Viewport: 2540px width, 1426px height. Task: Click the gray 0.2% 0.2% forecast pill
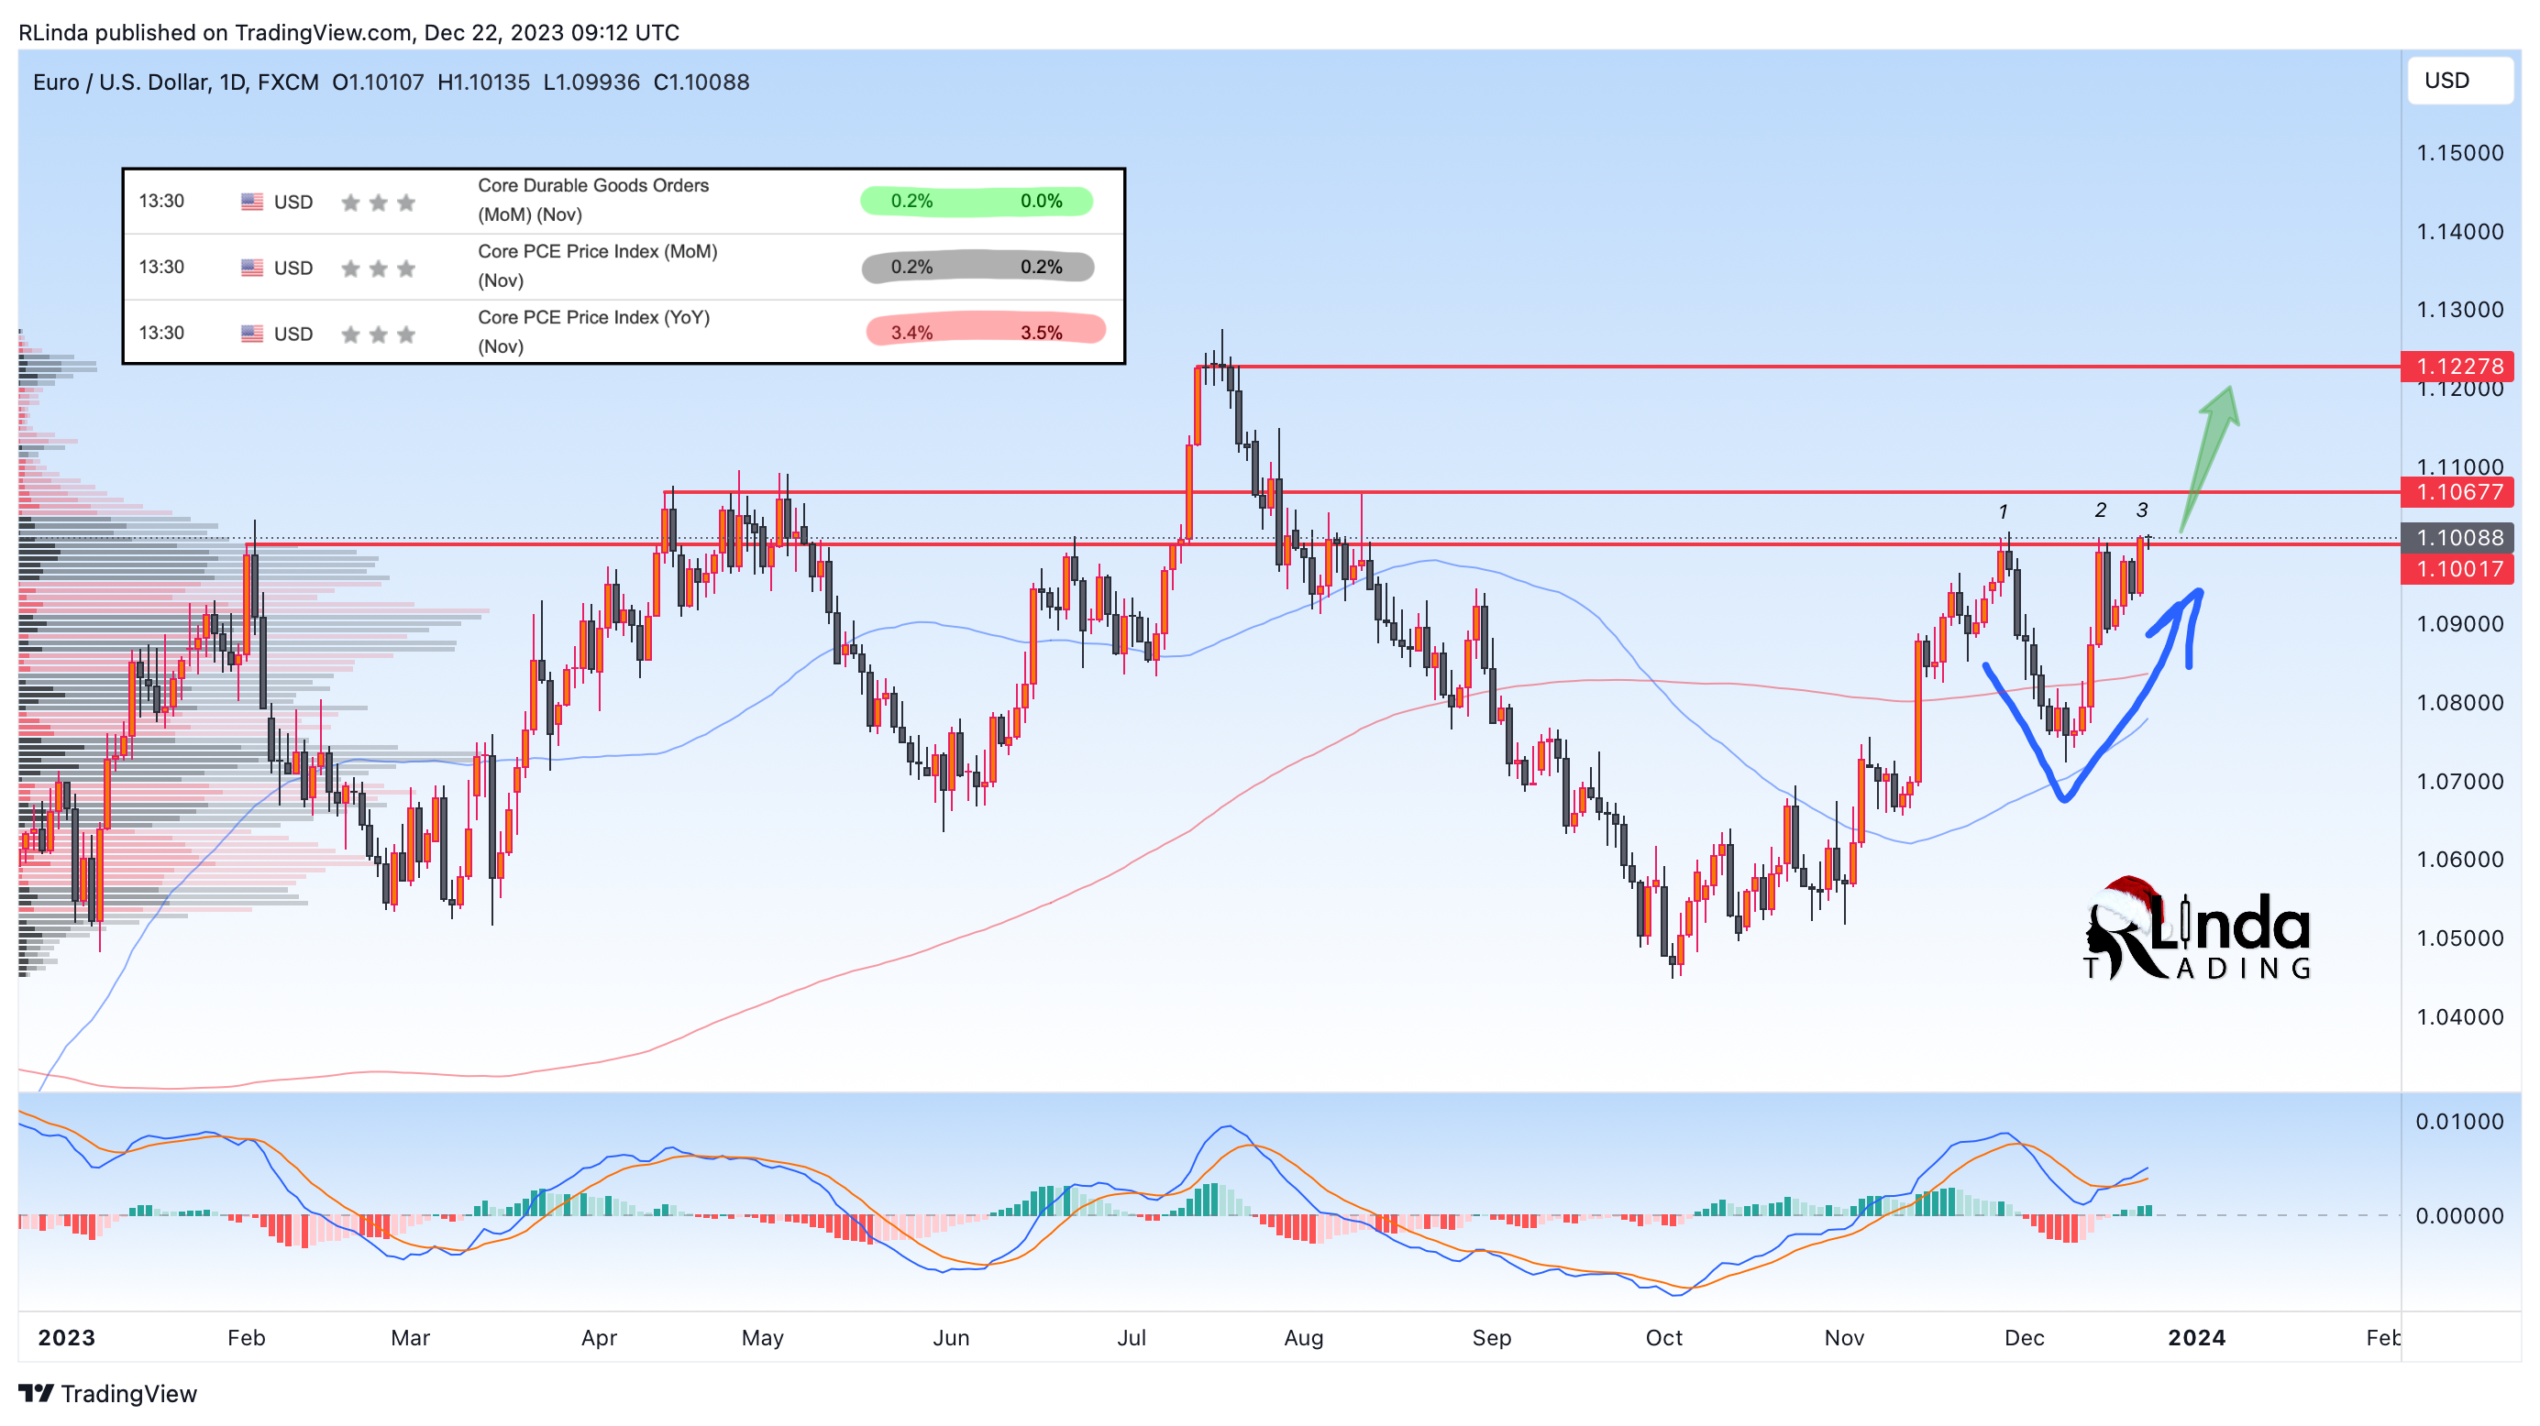977,267
